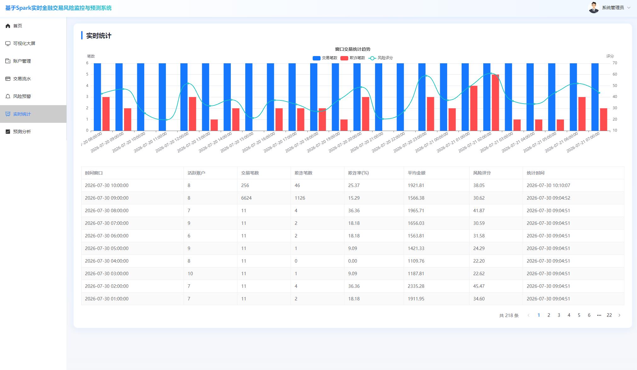
Task: Go to pagination page 5
Action: [x=579, y=315]
